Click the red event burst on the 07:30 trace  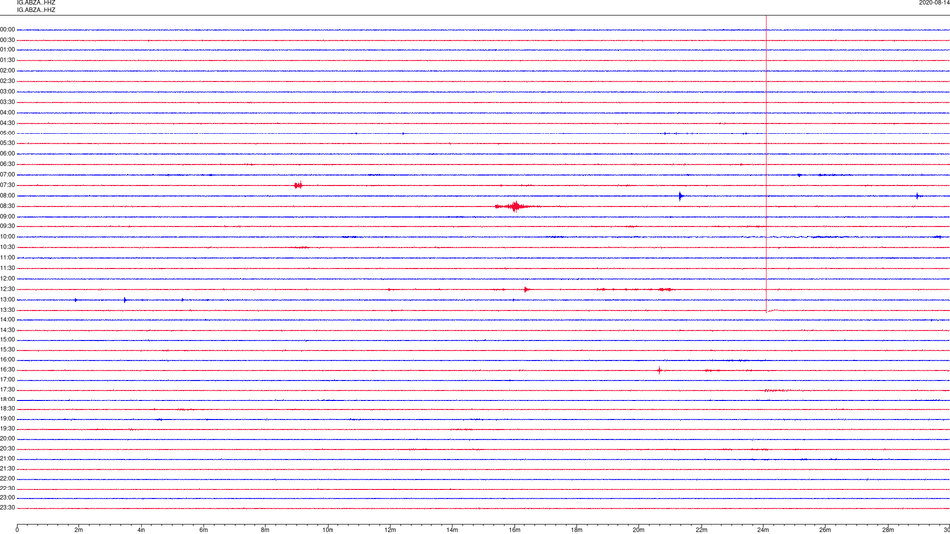[298, 185]
